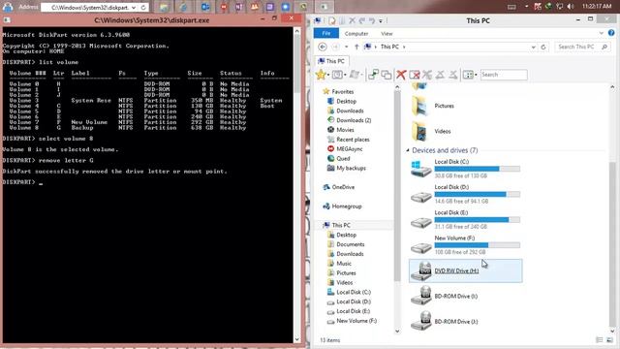Open the File ribbon tab
Viewport: 620px width, 349px height.
point(326,33)
